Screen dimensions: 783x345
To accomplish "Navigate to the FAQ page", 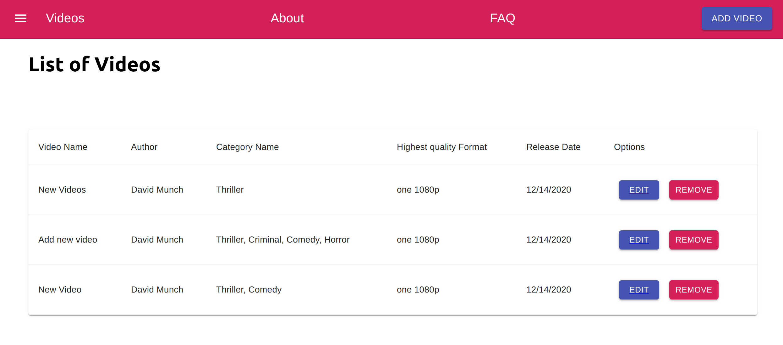I will click(x=502, y=18).
